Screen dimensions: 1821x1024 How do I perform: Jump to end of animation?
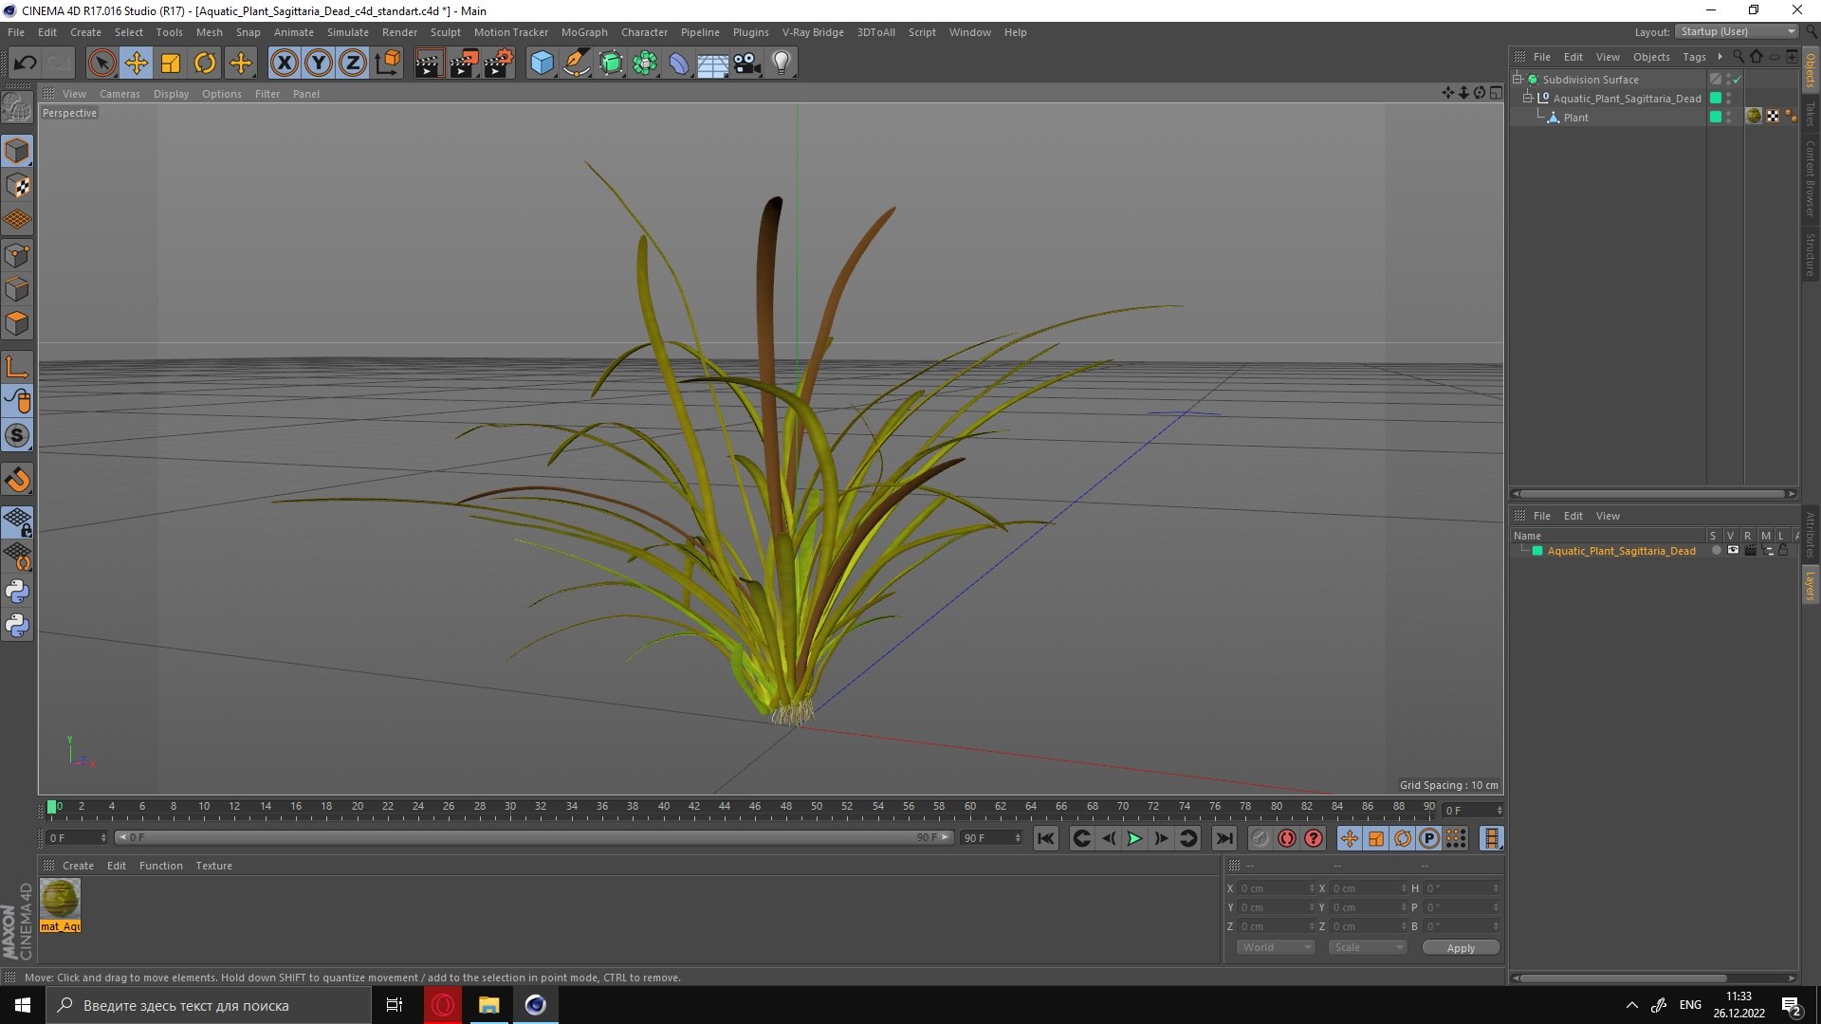1224,838
